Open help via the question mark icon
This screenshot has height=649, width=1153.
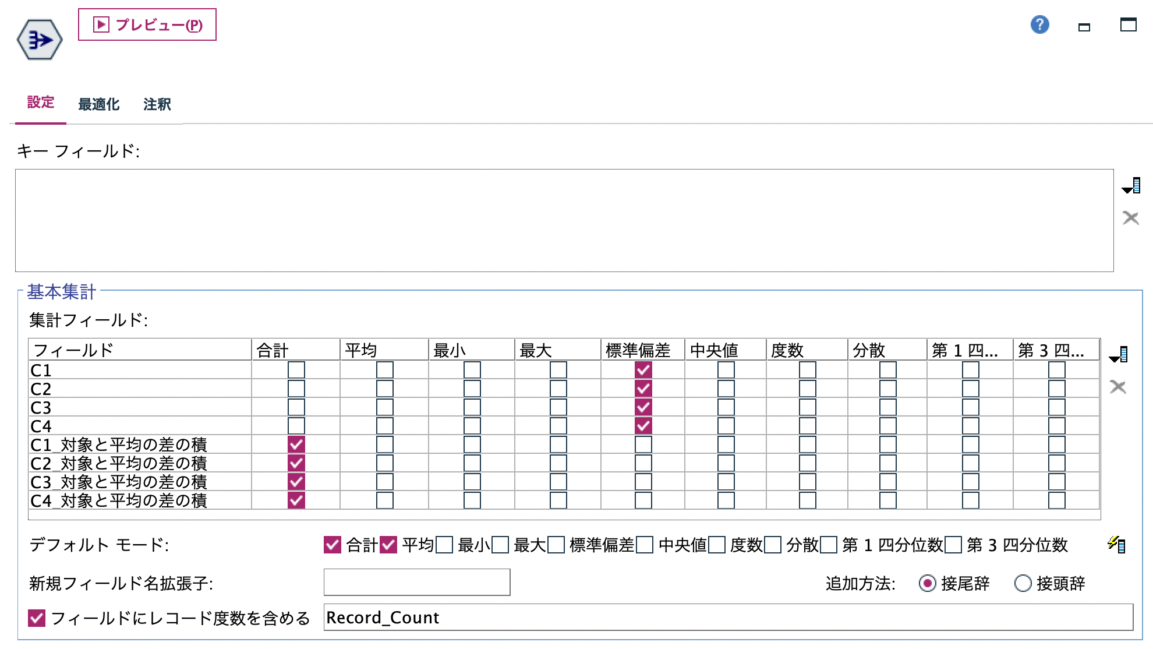click(1041, 25)
